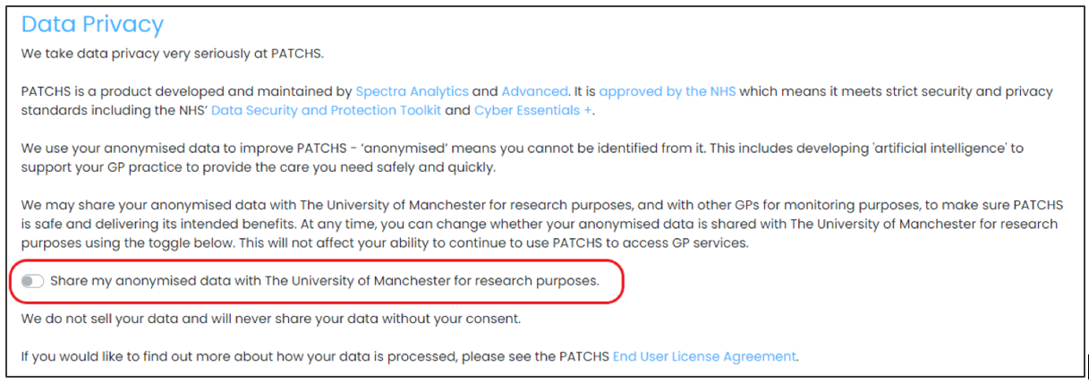1089x383 pixels.
Task: Click the 'If you would like to find out more' text
Action: click(x=410, y=356)
